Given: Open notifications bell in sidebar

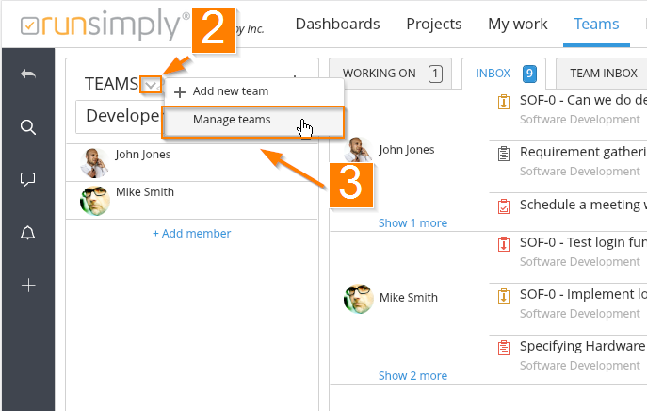Looking at the screenshot, I should (x=27, y=232).
